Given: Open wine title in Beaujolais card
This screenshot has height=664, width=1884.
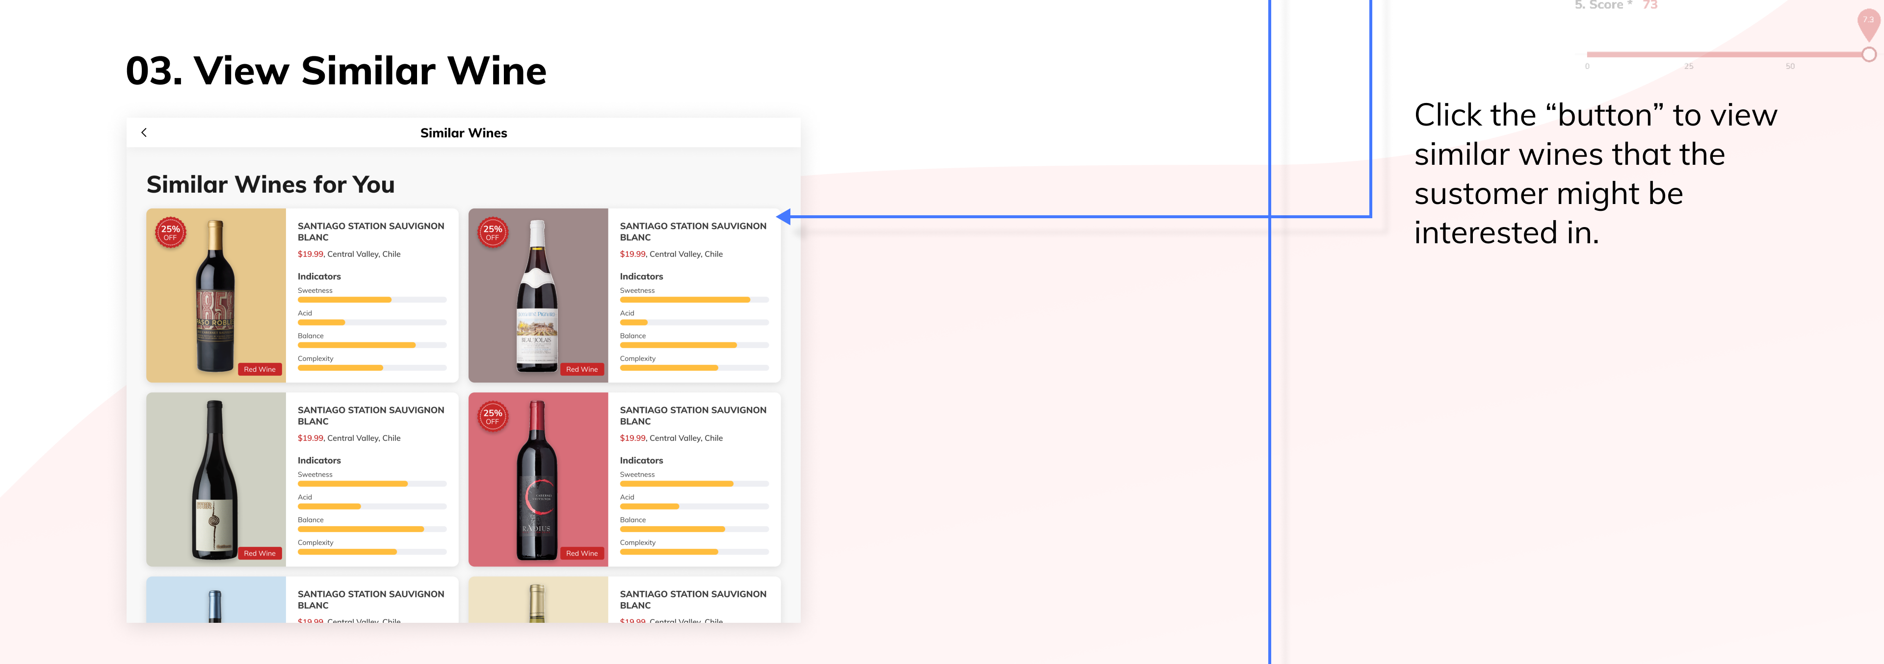Looking at the screenshot, I should pos(693,232).
